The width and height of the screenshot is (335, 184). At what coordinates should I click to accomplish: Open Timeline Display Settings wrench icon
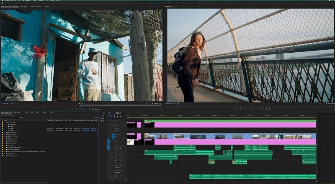click(121, 117)
